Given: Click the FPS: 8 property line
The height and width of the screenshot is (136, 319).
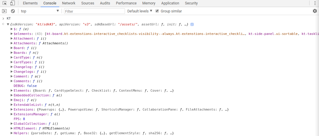Looking at the screenshot, I should (x=19, y=119).
